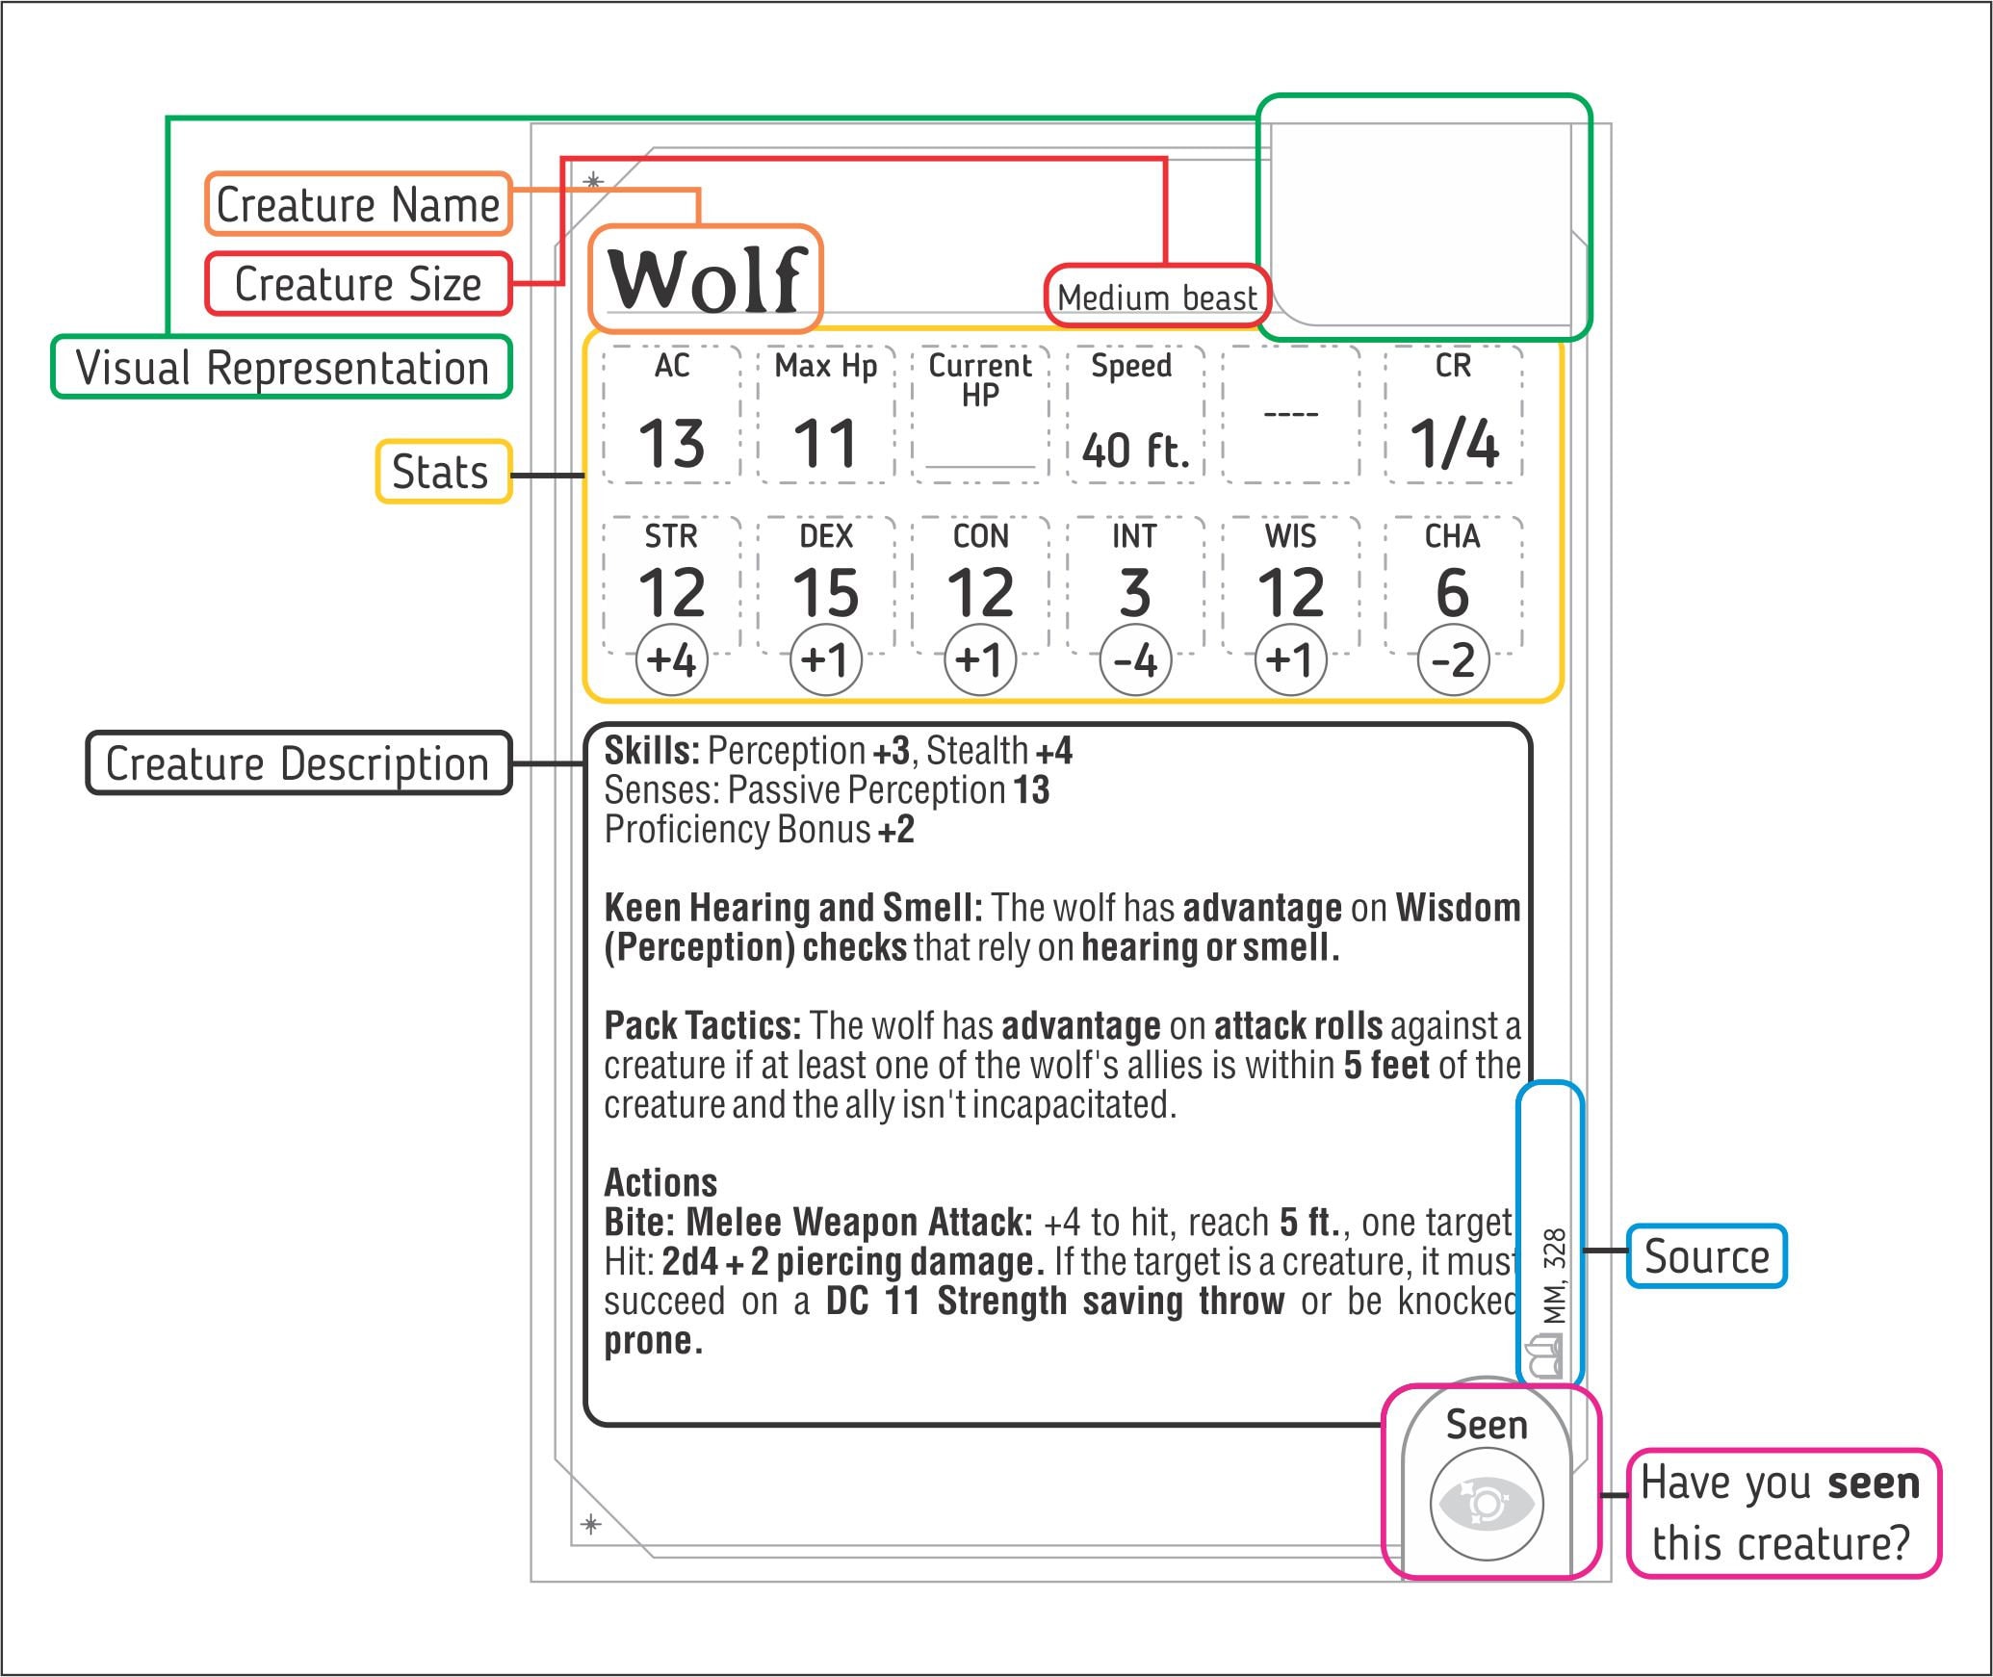Screen dimensions: 1993x1677
Task: Click the WIS +1 modifier circle
Action: 1291,660
